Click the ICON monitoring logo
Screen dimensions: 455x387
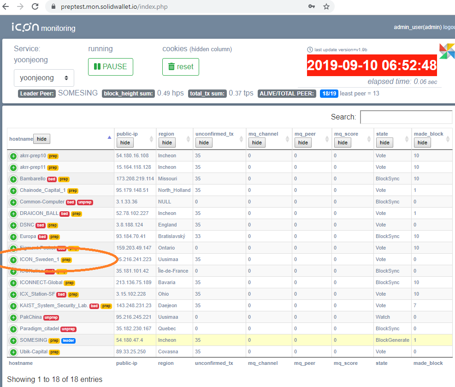pos(43,27)
